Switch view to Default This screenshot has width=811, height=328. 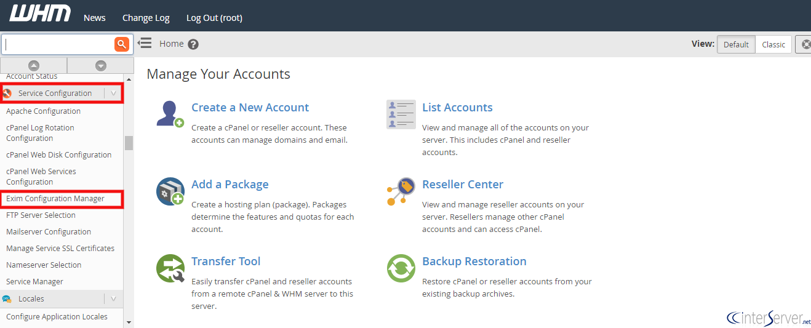(x=736, y=44)
